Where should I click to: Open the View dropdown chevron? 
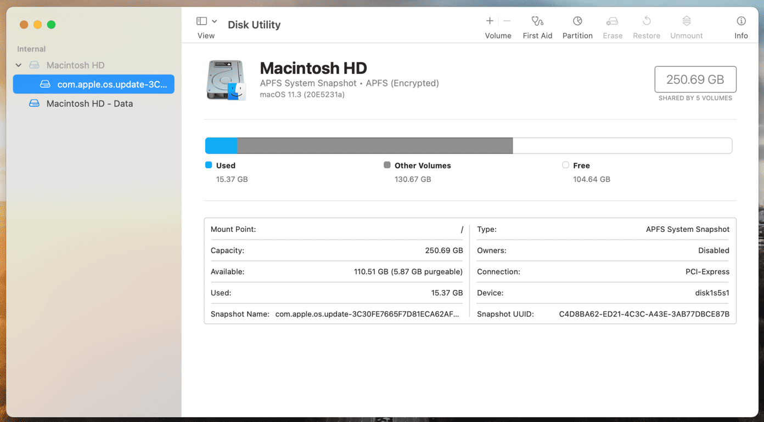point(215,21)
